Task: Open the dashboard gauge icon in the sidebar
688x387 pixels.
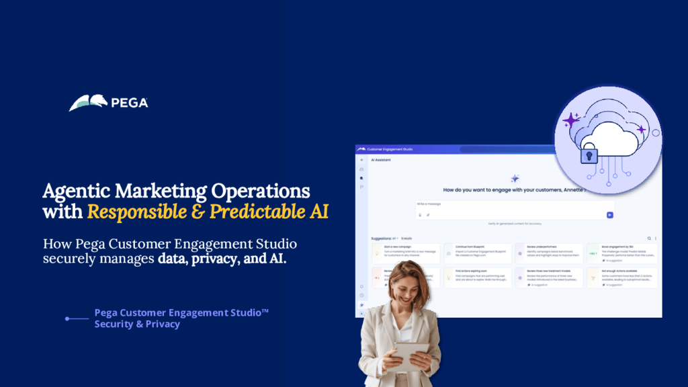Action: pyautogui.click(x=361, y=169)
